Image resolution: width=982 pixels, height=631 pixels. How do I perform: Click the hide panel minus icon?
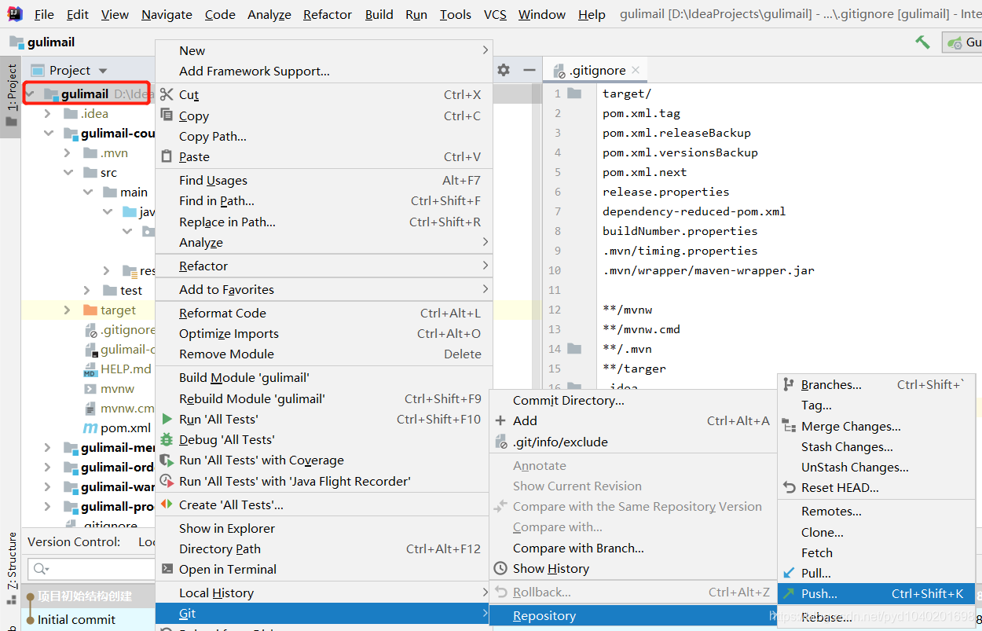(x=530, y=70)
